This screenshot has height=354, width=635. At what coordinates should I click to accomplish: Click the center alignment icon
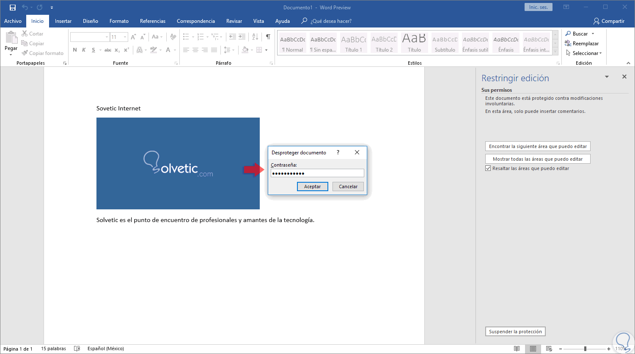[195, 50]
